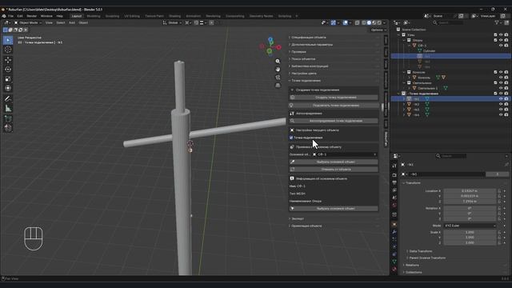Activate the Move tool

click(8, 60)
